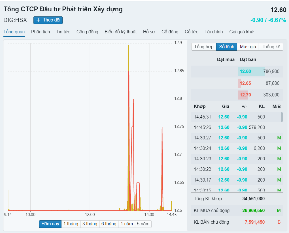Set chart range to 5 năm
The width and height of the screenshot is (289, 233).
click(x=143, y=224)
